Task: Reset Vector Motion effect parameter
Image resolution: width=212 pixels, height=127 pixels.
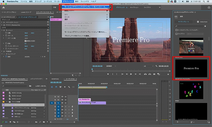Action: pyautogui.click(x=48, y=22)
